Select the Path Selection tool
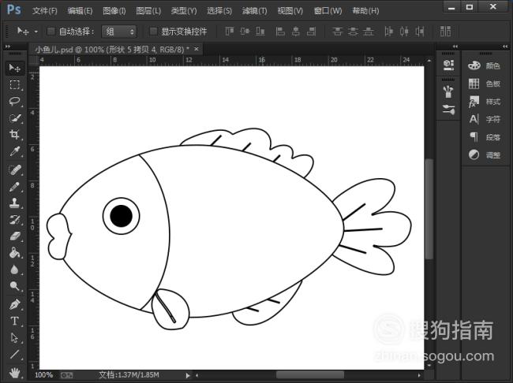Image resolution: width=513 pixels, height=383 pixels. pyautogui.click(x=15, y=337)
